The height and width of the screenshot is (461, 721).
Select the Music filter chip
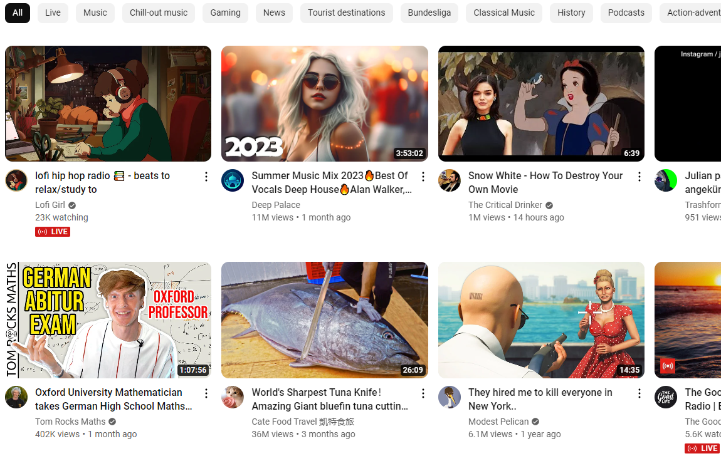pos(95,13)
